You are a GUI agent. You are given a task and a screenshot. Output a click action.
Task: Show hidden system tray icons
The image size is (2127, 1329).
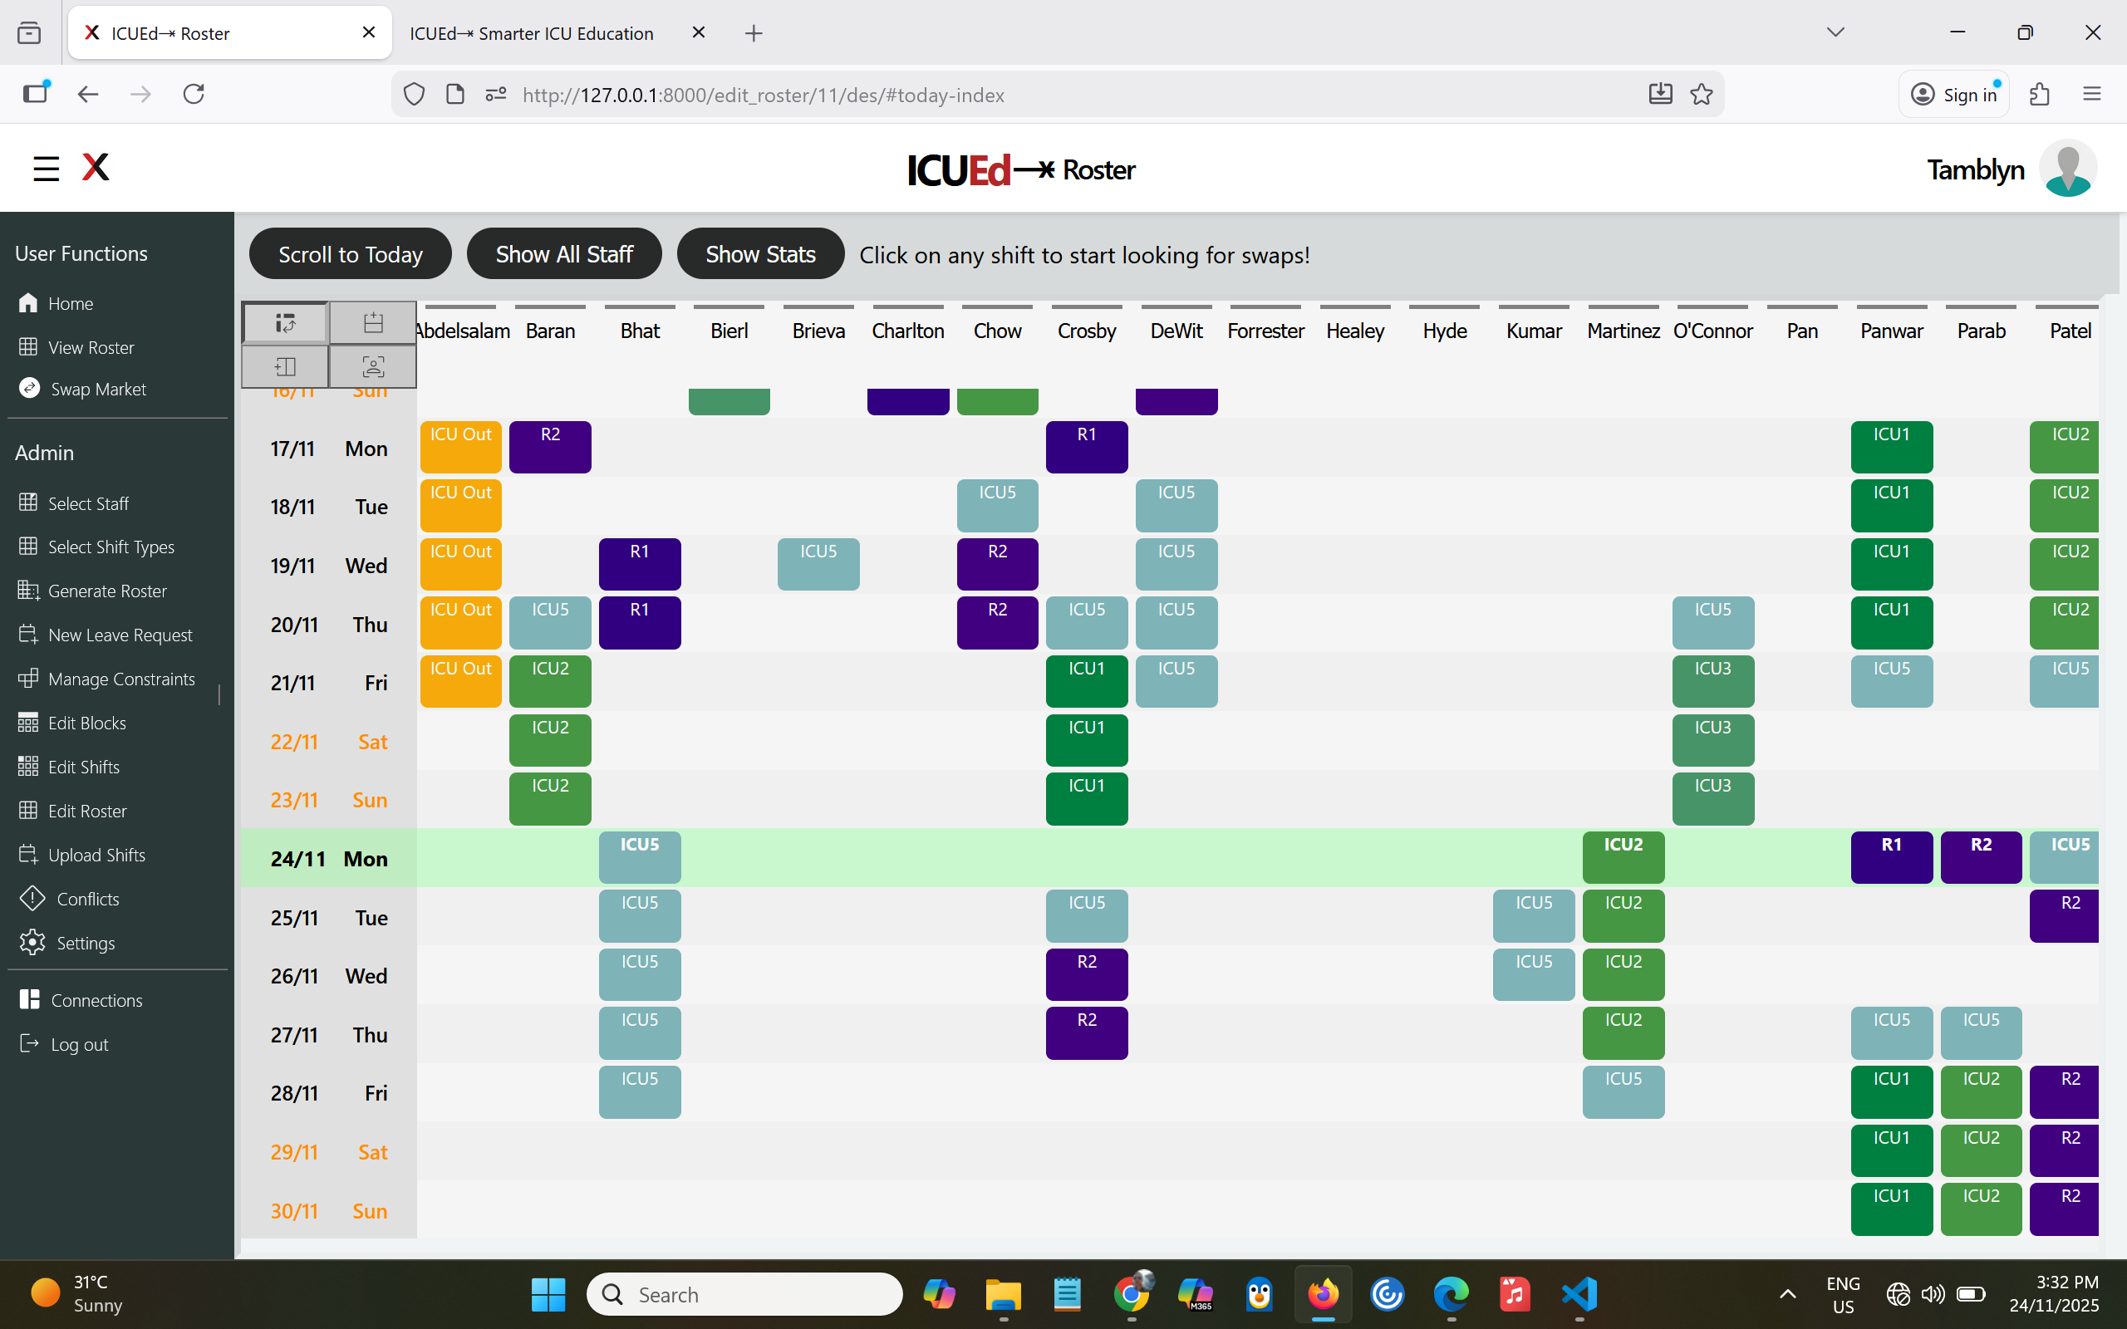click(x=1788, y=1294)
